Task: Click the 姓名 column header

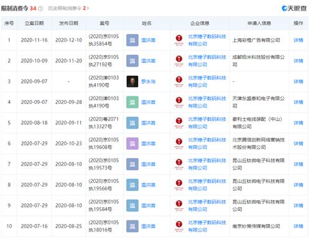Action: coord(147,23)
